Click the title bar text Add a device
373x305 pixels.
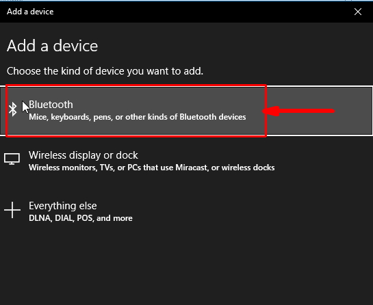tap(30, 12)
